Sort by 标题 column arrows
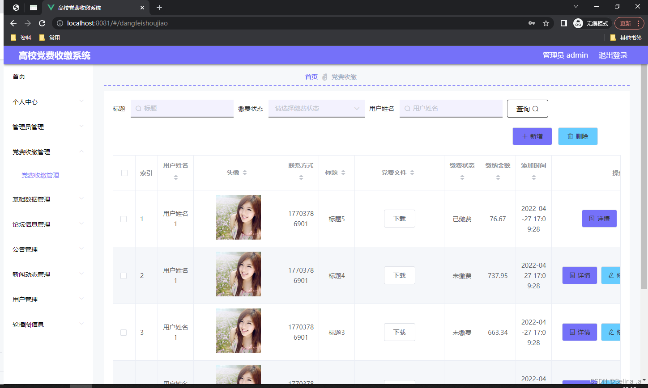 (343, 173)
